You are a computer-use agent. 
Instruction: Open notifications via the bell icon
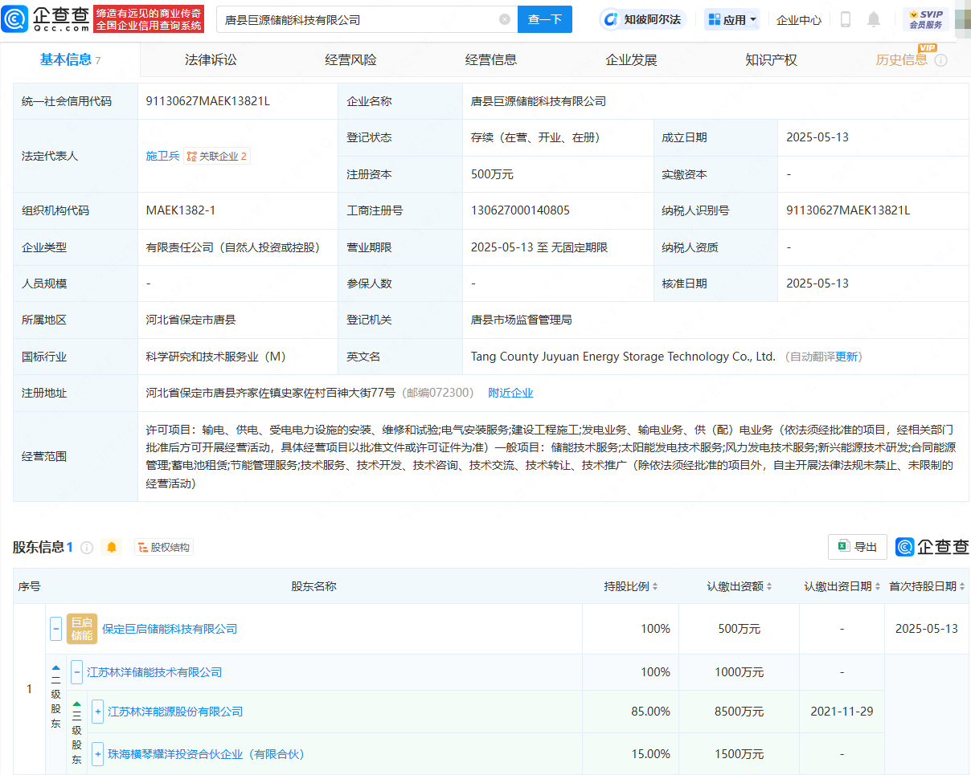[x=874, y=18]
